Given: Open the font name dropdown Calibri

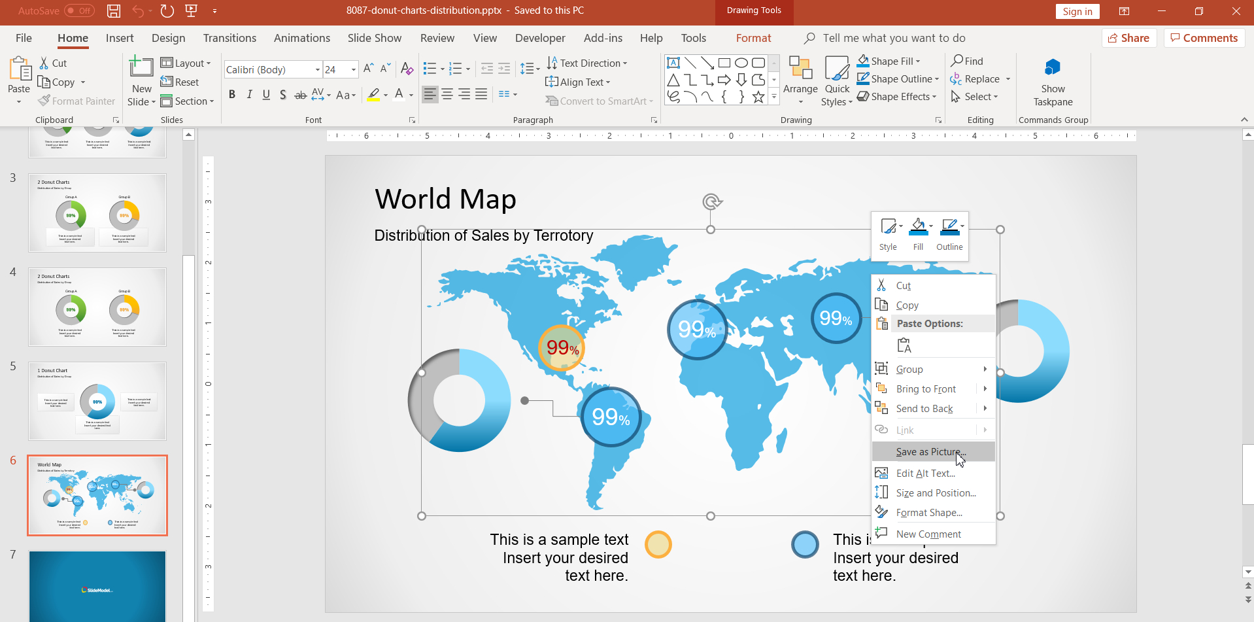Looking at the screenshot, I should [318, 69].
